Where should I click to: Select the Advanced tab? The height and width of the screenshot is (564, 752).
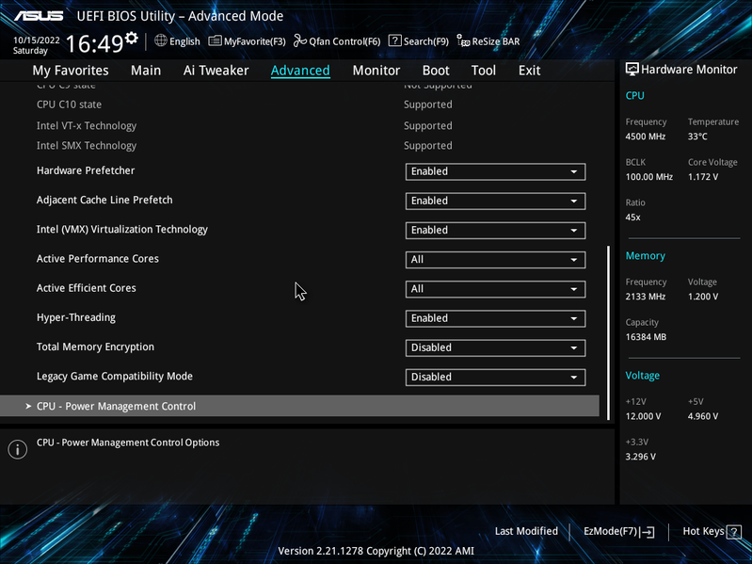point(300,71)
